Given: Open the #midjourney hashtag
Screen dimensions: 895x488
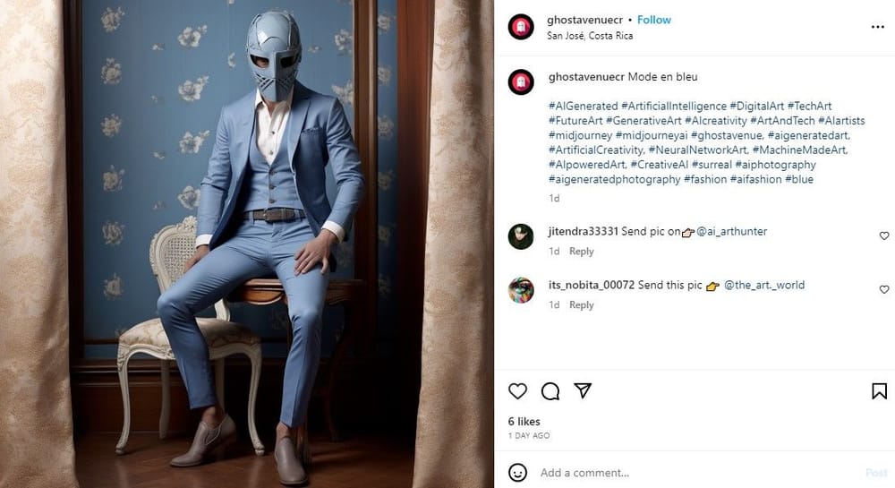Looking at the screenshot, I should (580, 135).
